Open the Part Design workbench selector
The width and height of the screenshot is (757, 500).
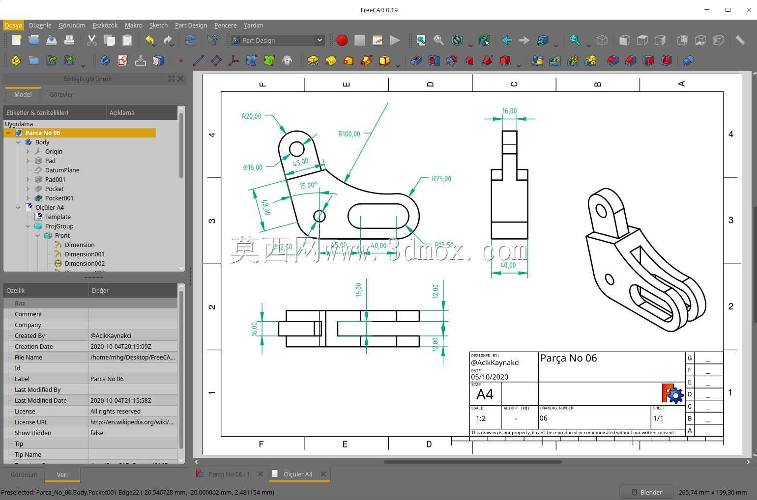click(277, 40)
